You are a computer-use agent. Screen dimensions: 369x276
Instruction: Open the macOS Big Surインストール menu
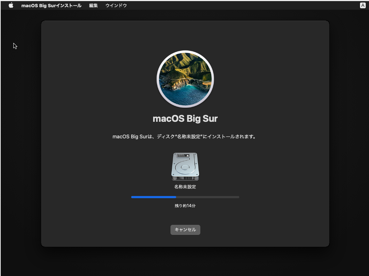tap(51, 5)
